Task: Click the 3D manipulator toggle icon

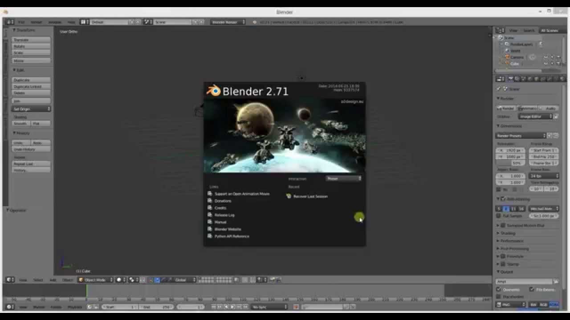Action: 151,280
